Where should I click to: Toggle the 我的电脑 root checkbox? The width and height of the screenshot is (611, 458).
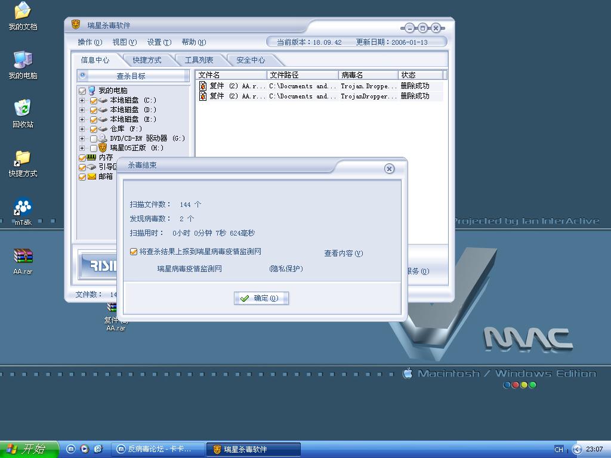click(82, 91)
